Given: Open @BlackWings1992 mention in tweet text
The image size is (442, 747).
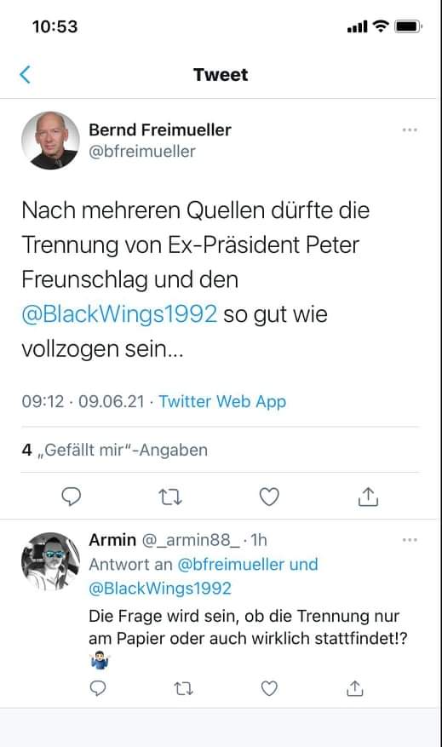Looking at the screenshot, I should [119, 314].
